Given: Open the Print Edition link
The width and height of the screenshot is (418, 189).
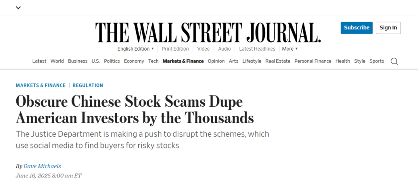Looking at the screenshot, I should (175, 49).
